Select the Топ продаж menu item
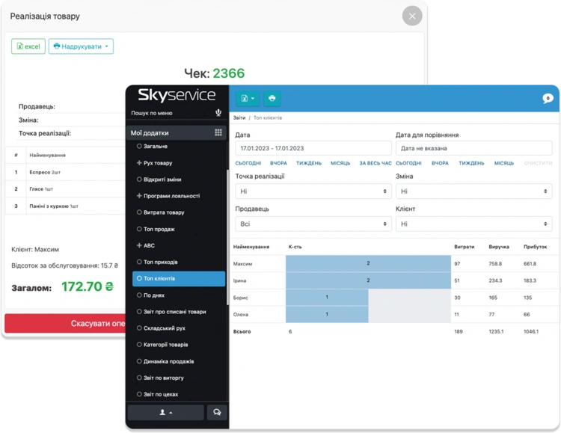This screenshot has height=433, width=561. (156, 229)
